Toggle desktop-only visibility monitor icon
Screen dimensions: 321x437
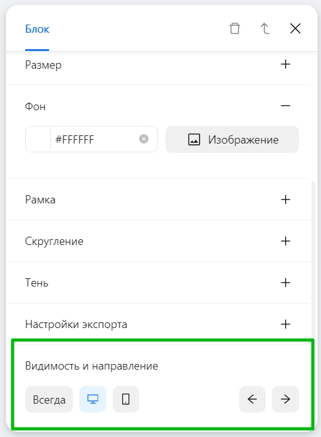93,399
